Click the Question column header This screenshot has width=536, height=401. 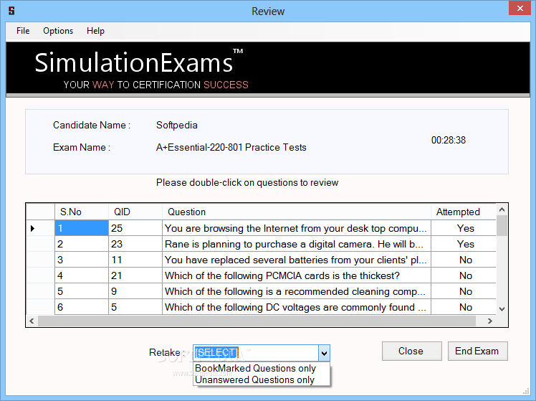(297, 212)
